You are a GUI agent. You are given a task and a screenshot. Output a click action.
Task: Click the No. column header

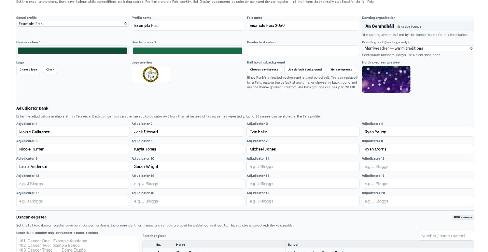(x=158, y=244)
